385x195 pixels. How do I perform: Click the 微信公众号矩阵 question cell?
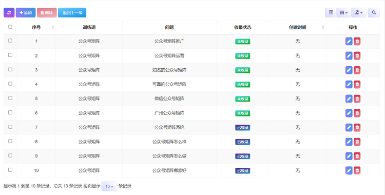(x=169, y=99)
